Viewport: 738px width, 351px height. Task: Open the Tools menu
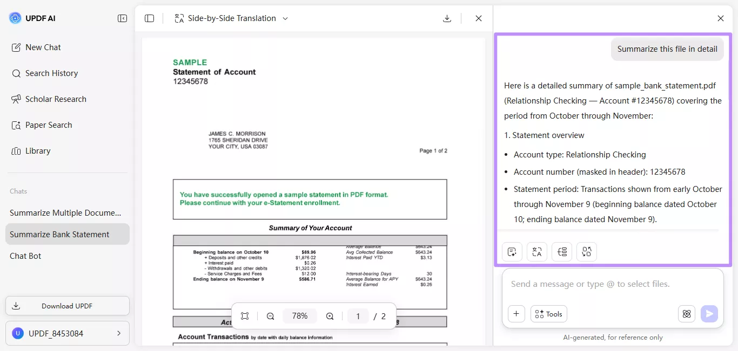point(549,314)
